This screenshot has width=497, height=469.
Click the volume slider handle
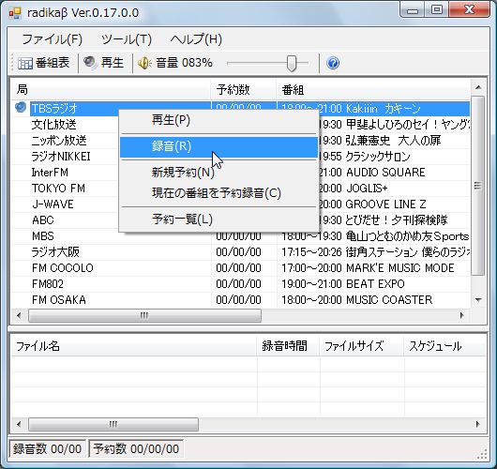click(292, 63)
